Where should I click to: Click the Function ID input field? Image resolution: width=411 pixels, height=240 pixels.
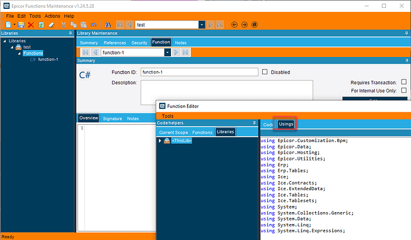[200, 72]
